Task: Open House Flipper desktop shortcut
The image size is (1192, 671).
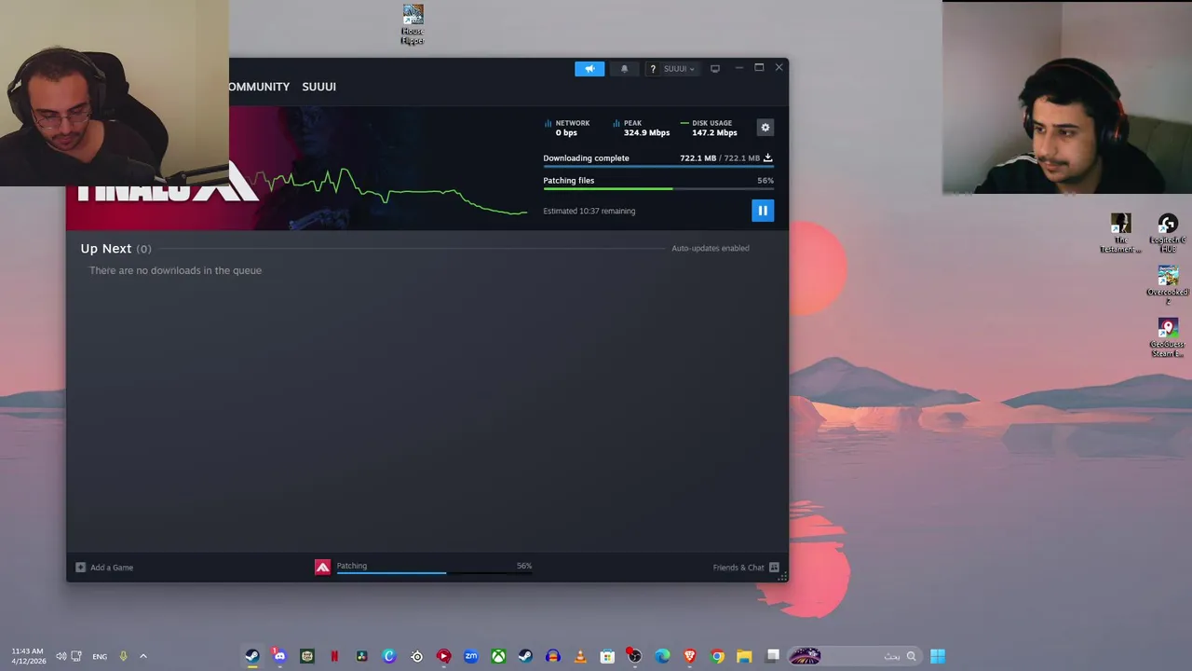Action: point(413,24)
